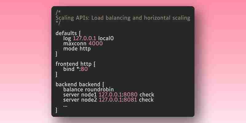Select the log address 127.0.0.1
246x123 pixels.
[85, 38]
